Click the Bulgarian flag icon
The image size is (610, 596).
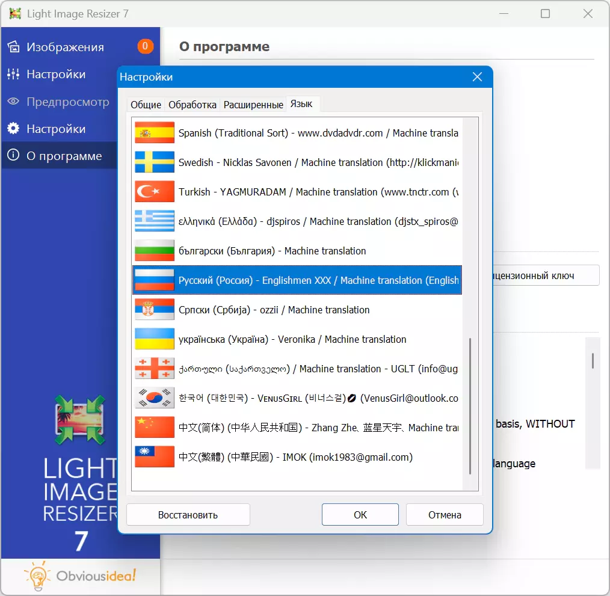click(155, 251)
